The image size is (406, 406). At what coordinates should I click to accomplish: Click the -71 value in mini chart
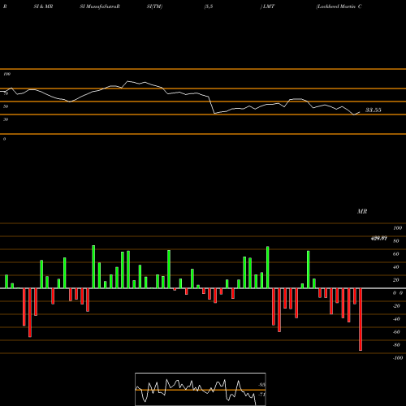pyautogui.click(x=261, y=395)
